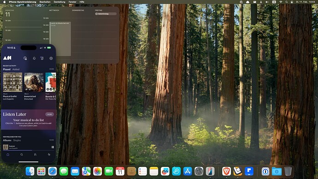The image size is (318, 179).
Task: Click the MORE button in Listen Later
Action: tap(49, 114)
